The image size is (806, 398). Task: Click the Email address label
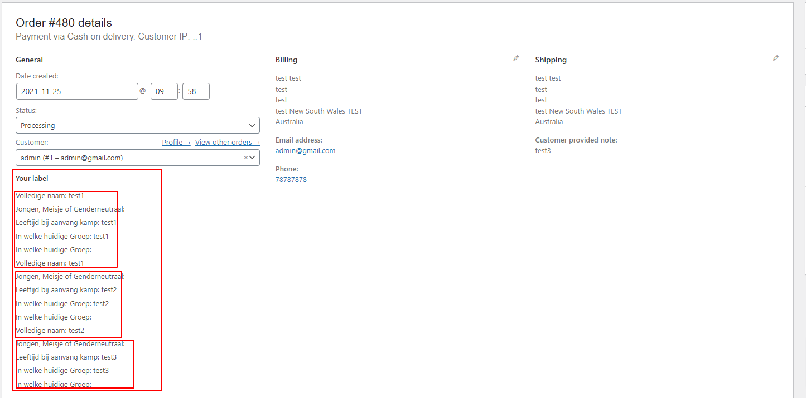(x=299, y=140)
